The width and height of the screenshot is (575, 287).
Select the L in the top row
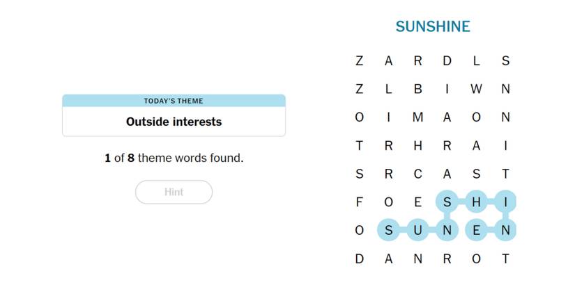pyautogui.click(x=476, y=61)
